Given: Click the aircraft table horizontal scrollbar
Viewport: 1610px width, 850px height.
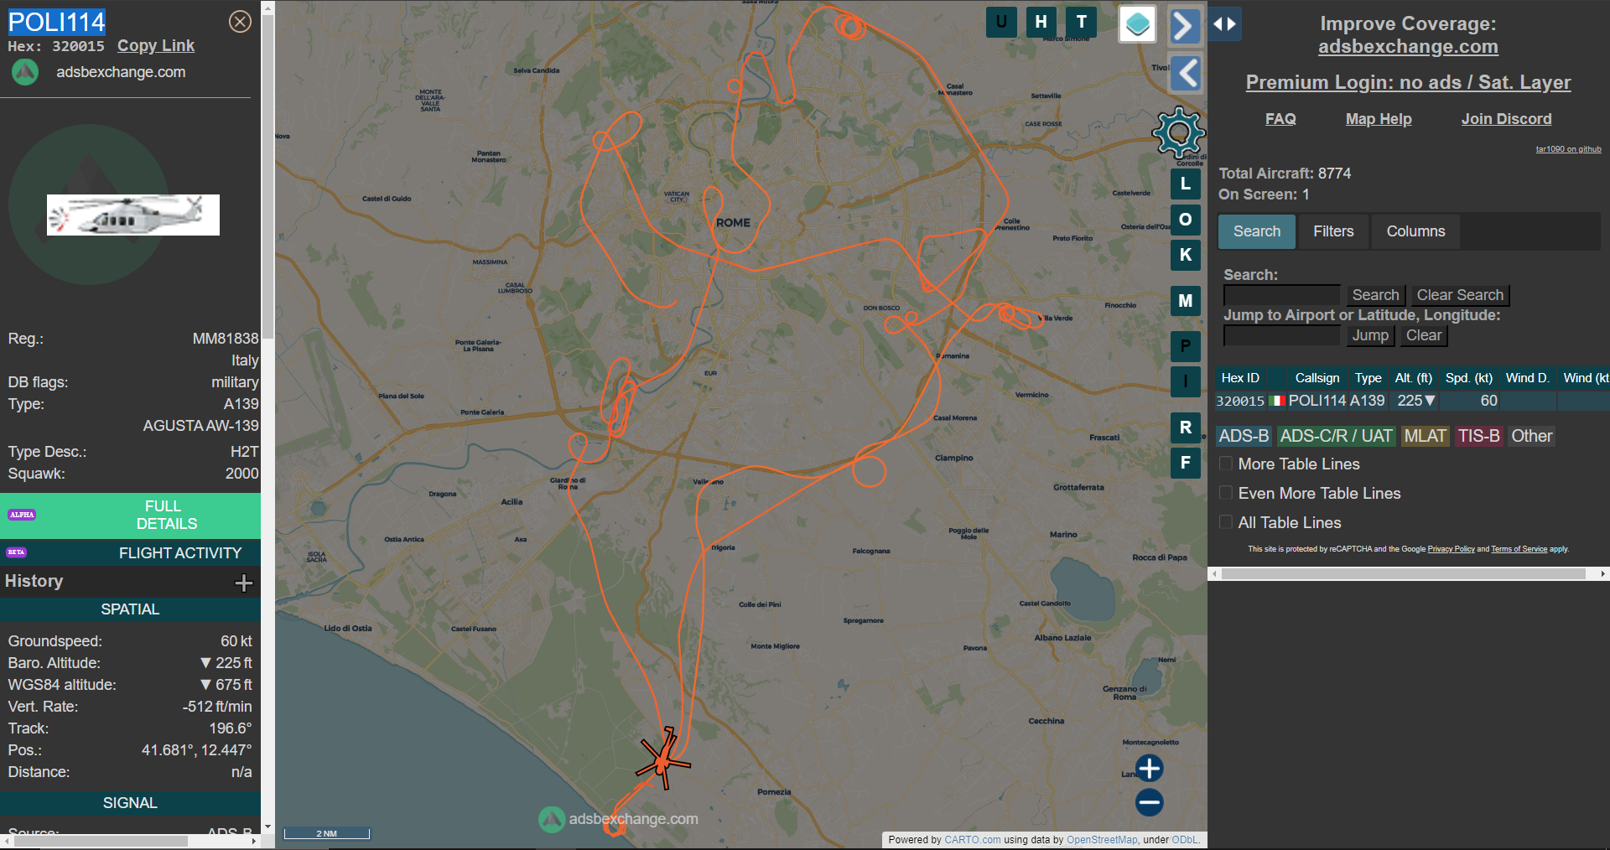Looking at the screenshot, I should pos(1403,574).
